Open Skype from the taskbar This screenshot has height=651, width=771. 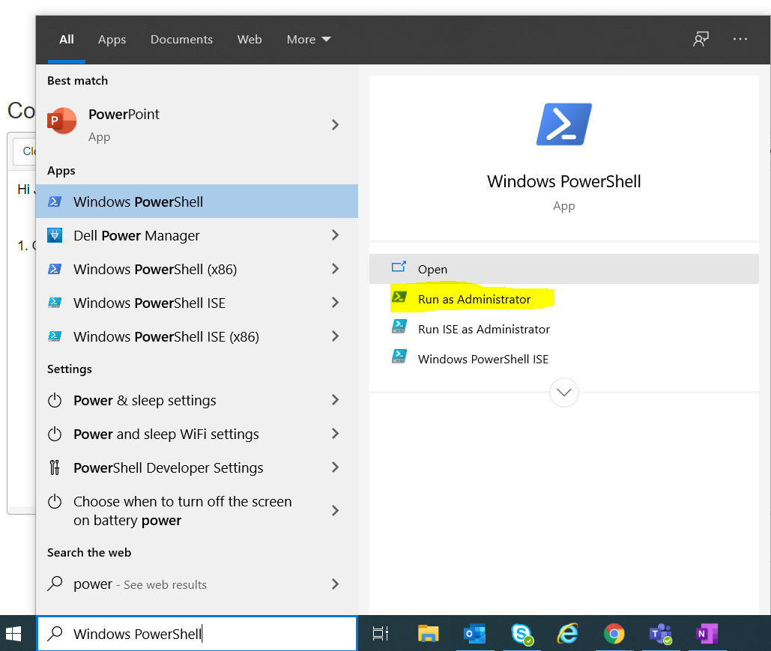pos(521,634)
